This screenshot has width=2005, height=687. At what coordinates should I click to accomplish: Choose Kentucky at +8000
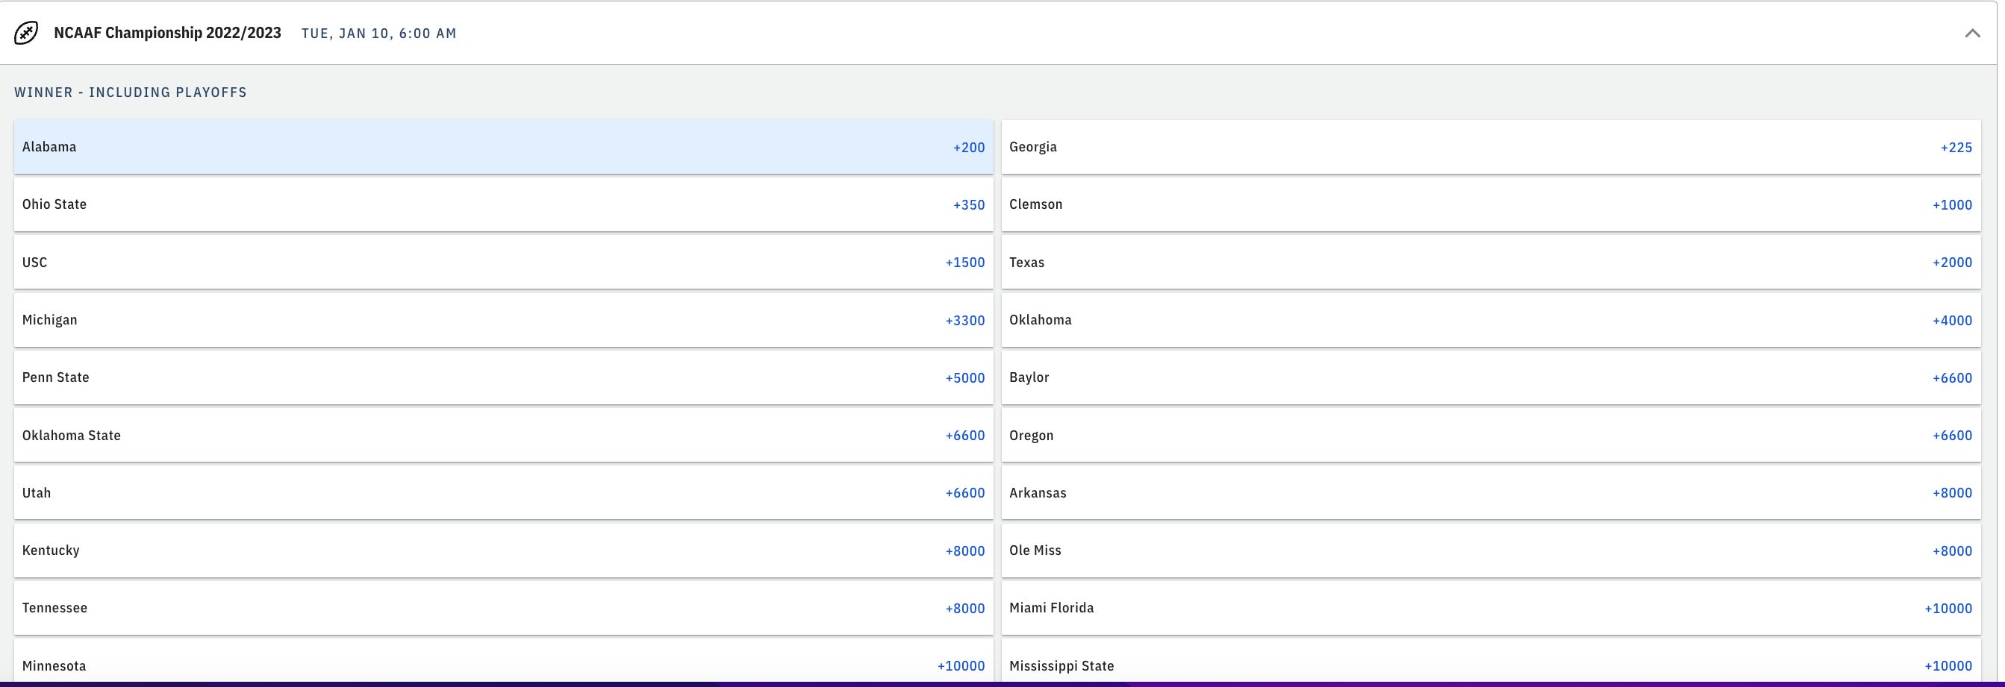tap(503, 550)
